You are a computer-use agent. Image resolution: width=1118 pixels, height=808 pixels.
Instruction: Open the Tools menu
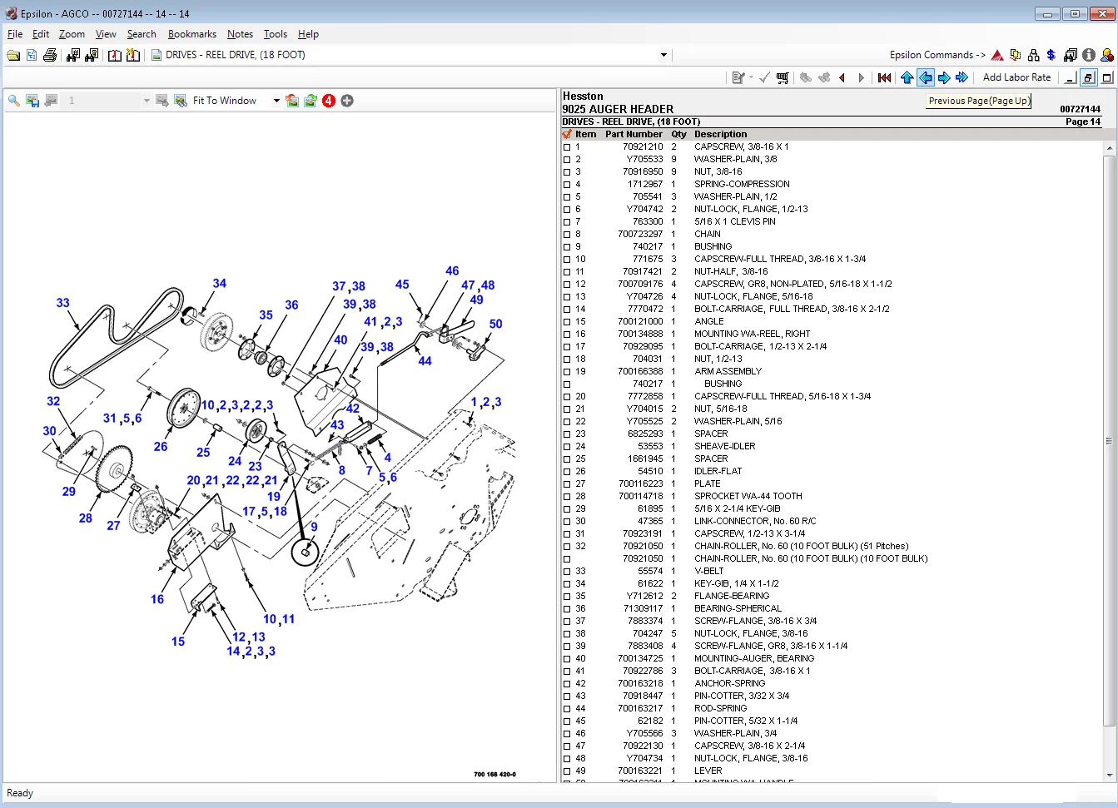[275, 34]
